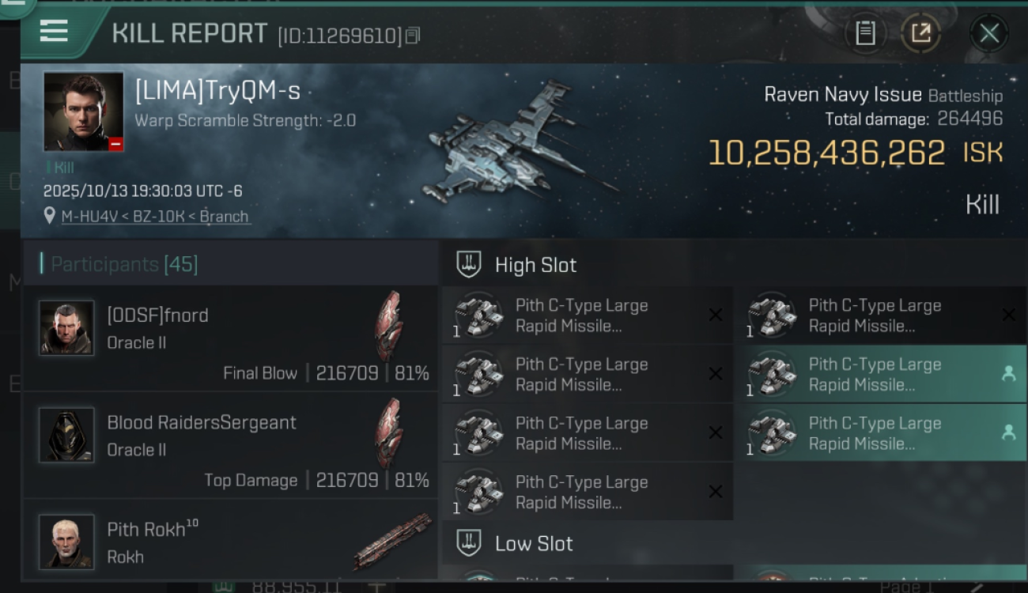
Task: Open fnord participant entry
Action: 229,338
